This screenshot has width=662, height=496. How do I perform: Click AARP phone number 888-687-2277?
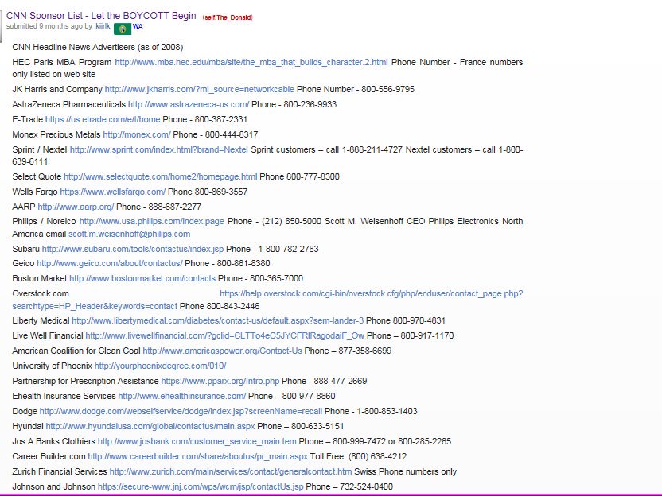tap(175, 207)
